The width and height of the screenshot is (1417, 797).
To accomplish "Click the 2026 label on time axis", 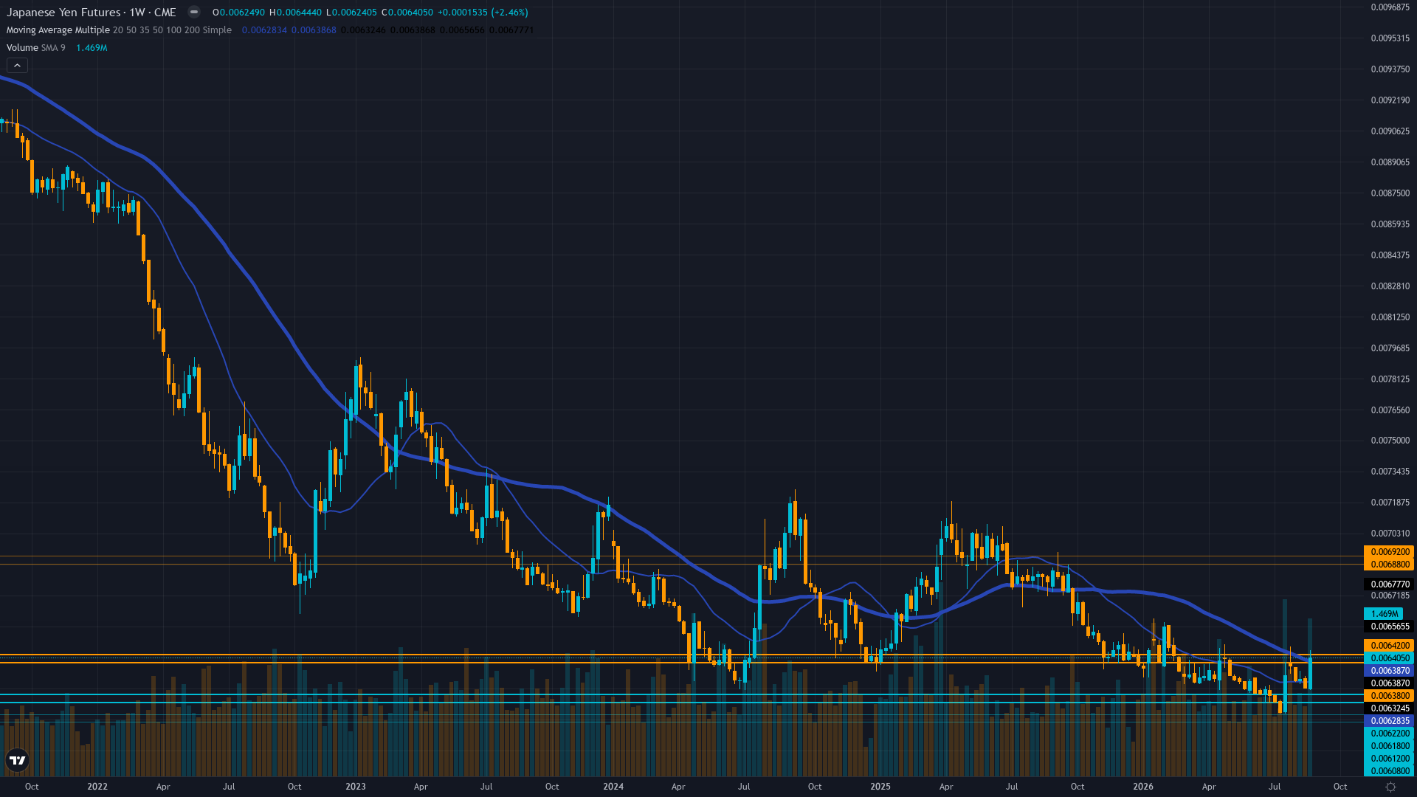I will coord(1143,787).
